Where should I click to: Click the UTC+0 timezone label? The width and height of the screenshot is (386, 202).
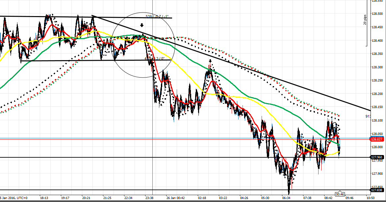click(x=21, y=198)
